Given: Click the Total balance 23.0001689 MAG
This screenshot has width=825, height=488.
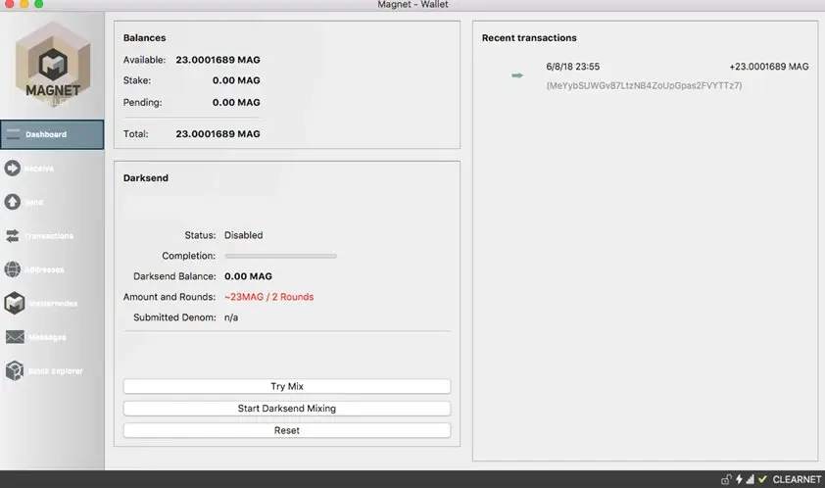Looking at the screenshot, I should pyautogui.click(x=218, y=133).
